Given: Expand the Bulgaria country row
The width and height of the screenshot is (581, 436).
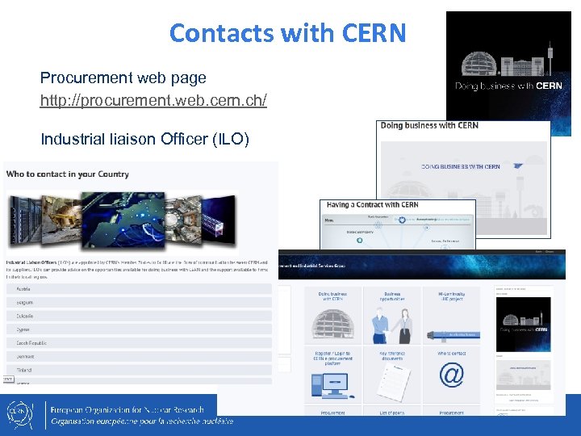Looking at the screenshot, I should pyautogui.click(x=139, y=316).
